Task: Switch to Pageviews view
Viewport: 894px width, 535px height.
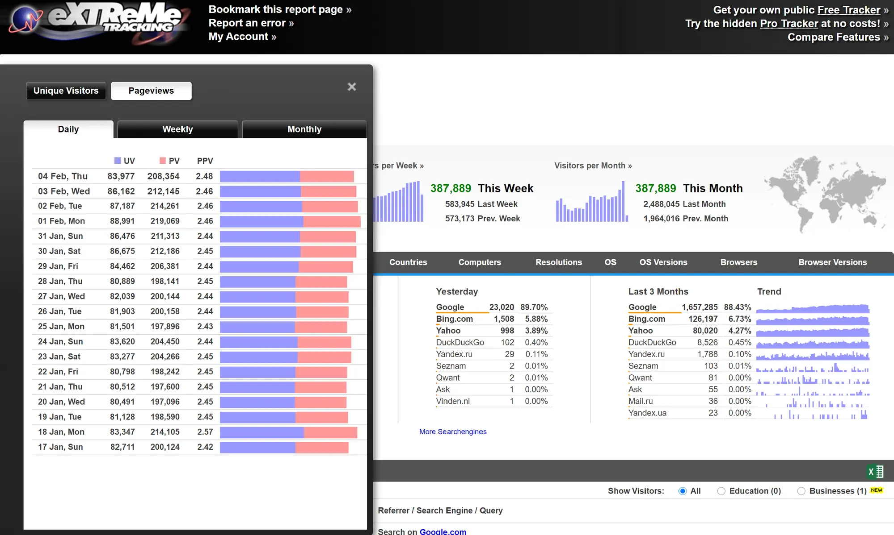Action: pyautogui.click(x=151, y=91)
